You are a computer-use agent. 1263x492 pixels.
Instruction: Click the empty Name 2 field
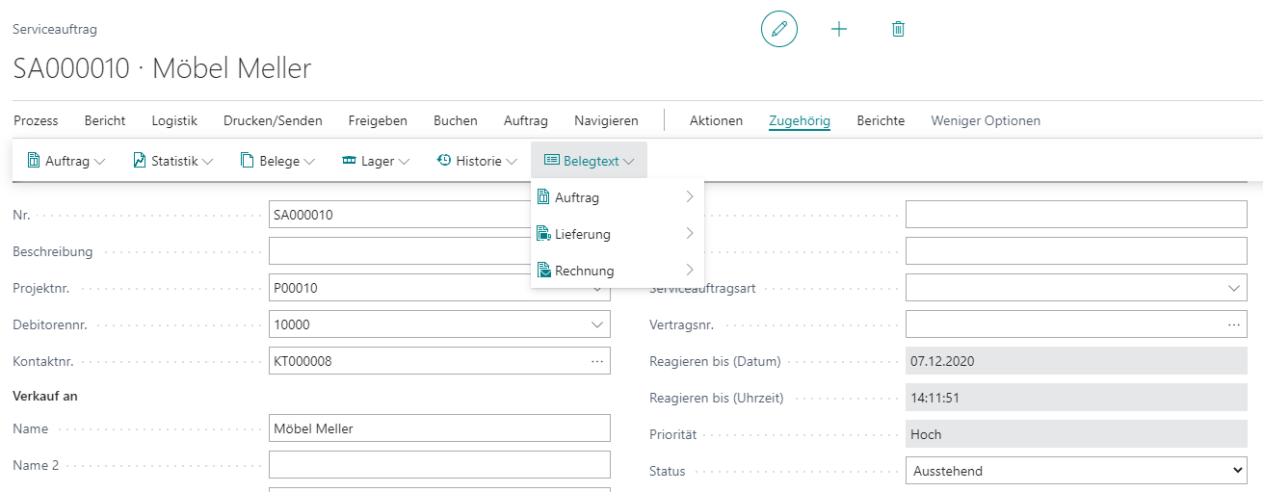coord(439,465)
